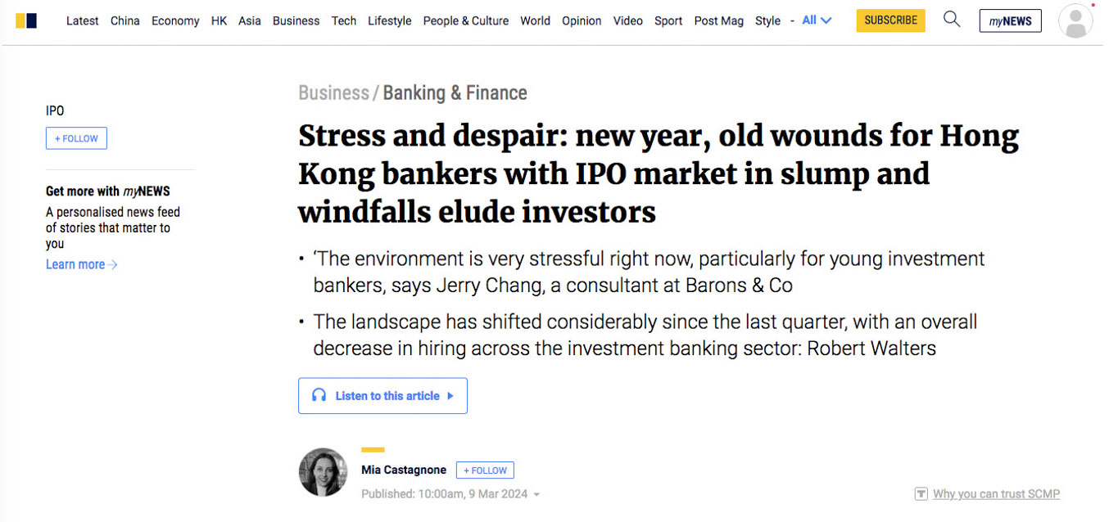Click the headphones icon in Listen button
Screen dimensions: 1109x522
319,395
